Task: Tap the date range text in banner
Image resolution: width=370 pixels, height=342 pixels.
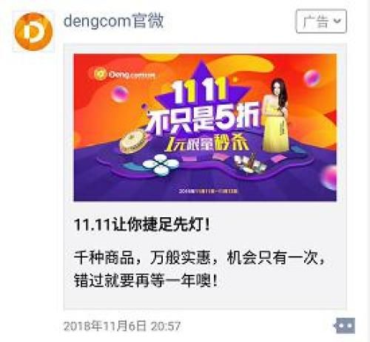Action: 209,191
